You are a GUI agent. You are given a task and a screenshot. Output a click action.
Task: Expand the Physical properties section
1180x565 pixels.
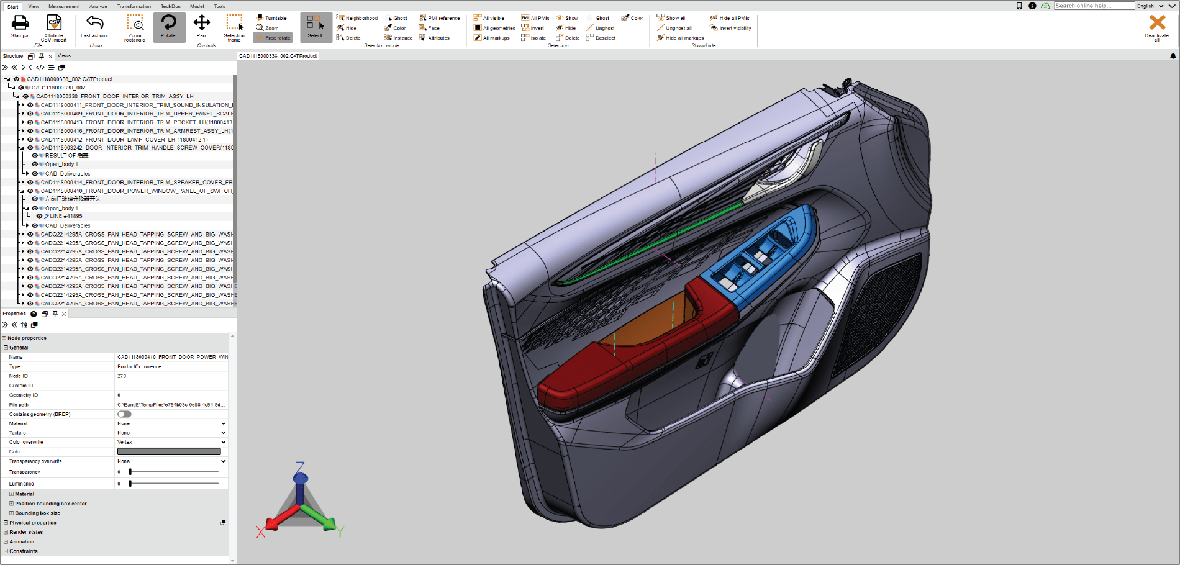coord(6,523)
